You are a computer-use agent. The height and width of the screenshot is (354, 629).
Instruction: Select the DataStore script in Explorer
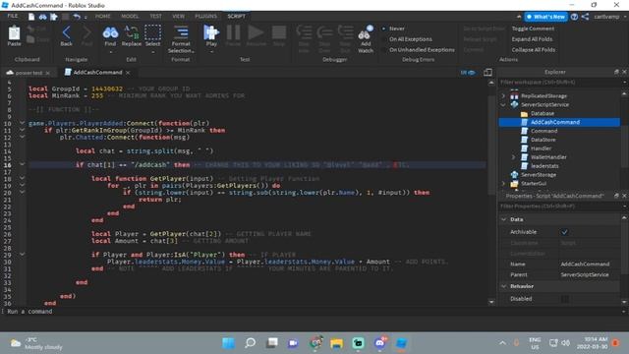543,140
